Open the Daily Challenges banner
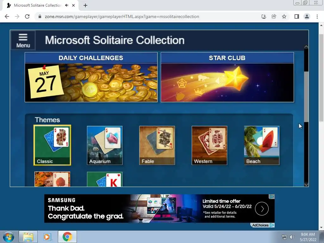The image size is (324, 243). coord(91,77)
